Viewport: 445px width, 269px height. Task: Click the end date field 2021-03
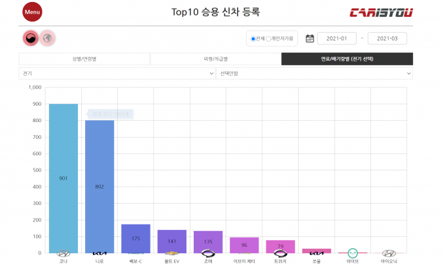(387, 39)
